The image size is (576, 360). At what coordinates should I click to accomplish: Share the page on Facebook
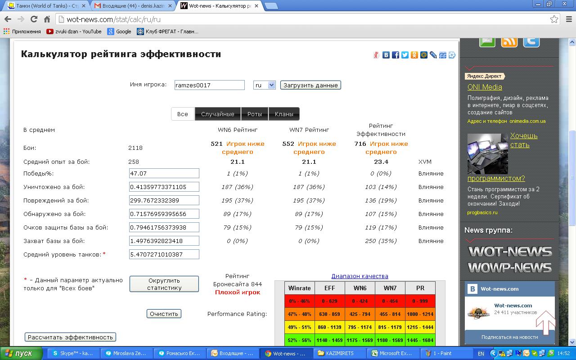click(396, 55)
